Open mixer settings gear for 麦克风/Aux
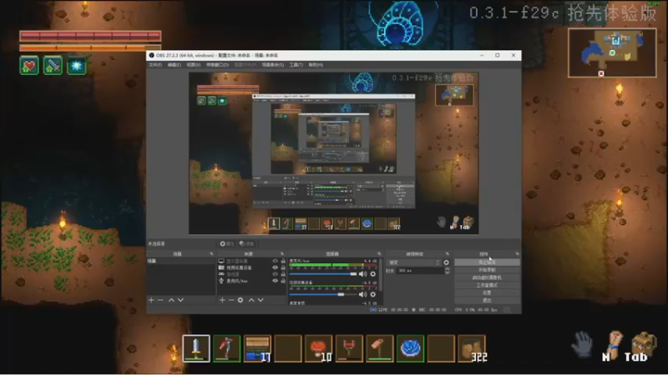This screenshot has height=375, width=668. point(373,274)
